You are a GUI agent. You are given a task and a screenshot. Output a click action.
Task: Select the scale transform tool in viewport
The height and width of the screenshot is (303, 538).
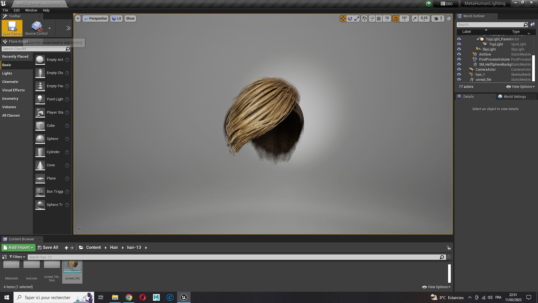[357, 19]
